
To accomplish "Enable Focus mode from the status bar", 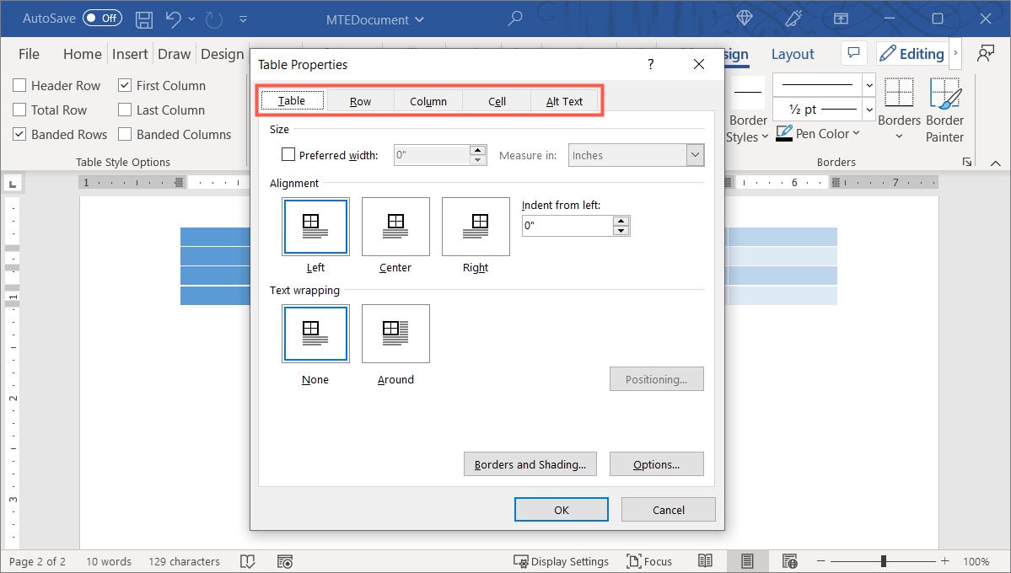I will (x=650, y=561).
